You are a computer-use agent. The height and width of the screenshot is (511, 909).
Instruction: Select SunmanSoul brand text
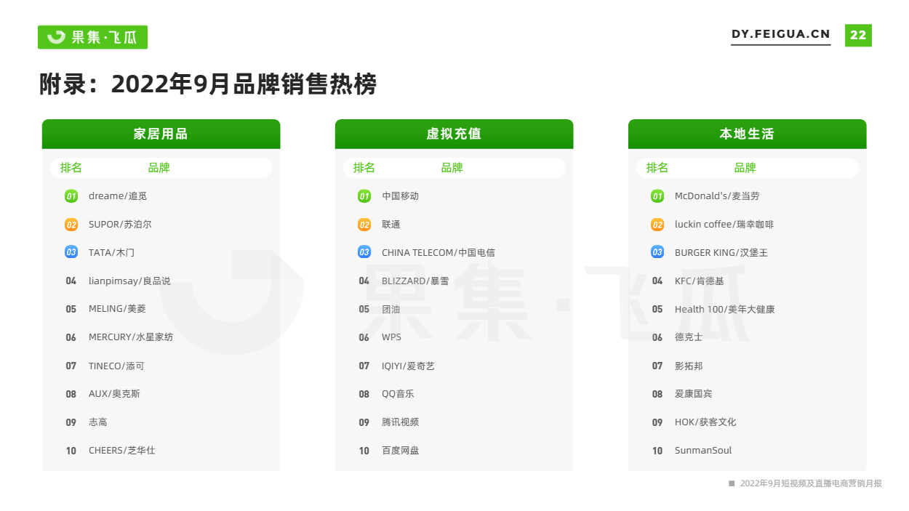coord(703,451)
